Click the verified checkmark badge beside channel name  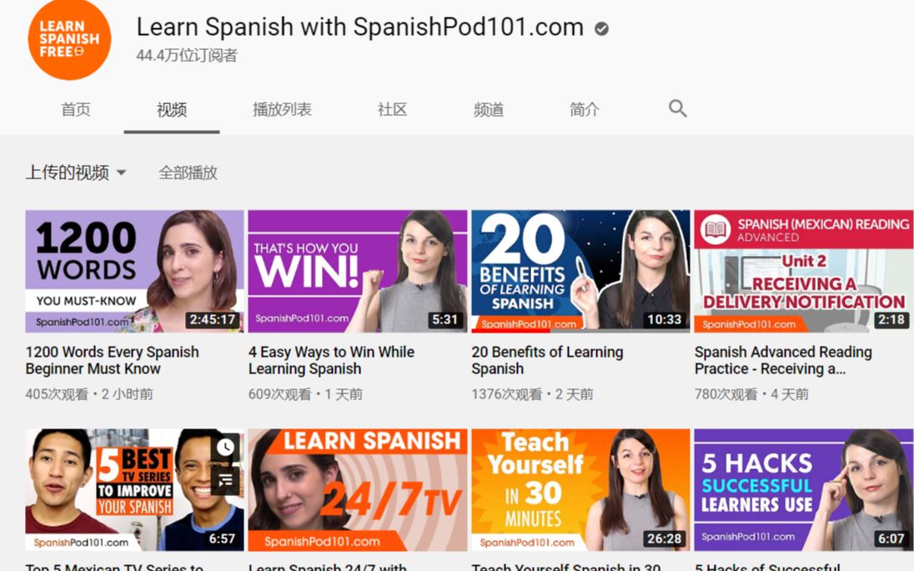[600, 28]
